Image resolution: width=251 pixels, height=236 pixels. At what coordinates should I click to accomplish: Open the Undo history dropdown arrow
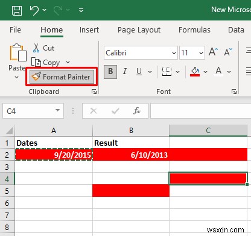(45, 10)
